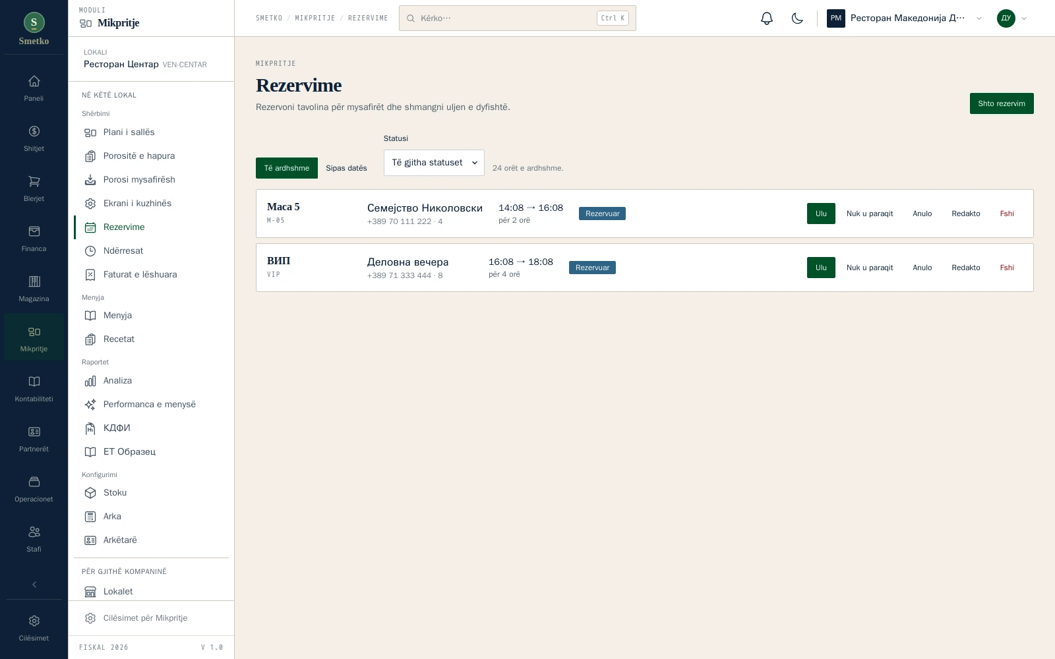
Task: Open Cilësimet gear in the rail
Action: point(34,628)
